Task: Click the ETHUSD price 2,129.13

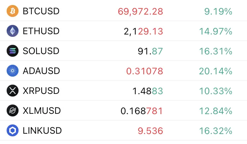Action: pyautogui.click(x=143, y=32)
